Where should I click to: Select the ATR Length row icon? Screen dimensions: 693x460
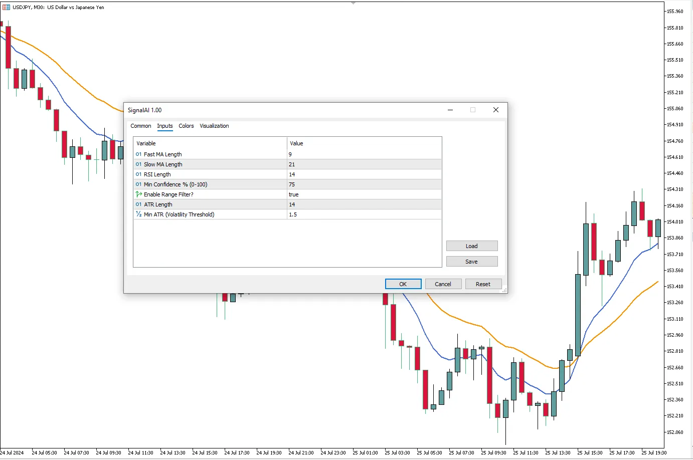click(138, 204)
